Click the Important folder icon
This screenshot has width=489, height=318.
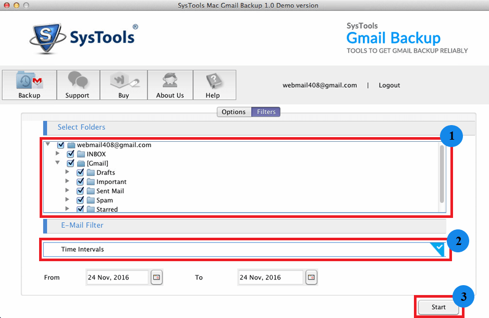click(91, 182)
